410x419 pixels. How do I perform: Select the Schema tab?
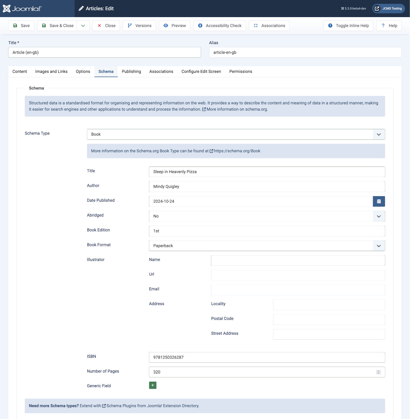point(106,71)
